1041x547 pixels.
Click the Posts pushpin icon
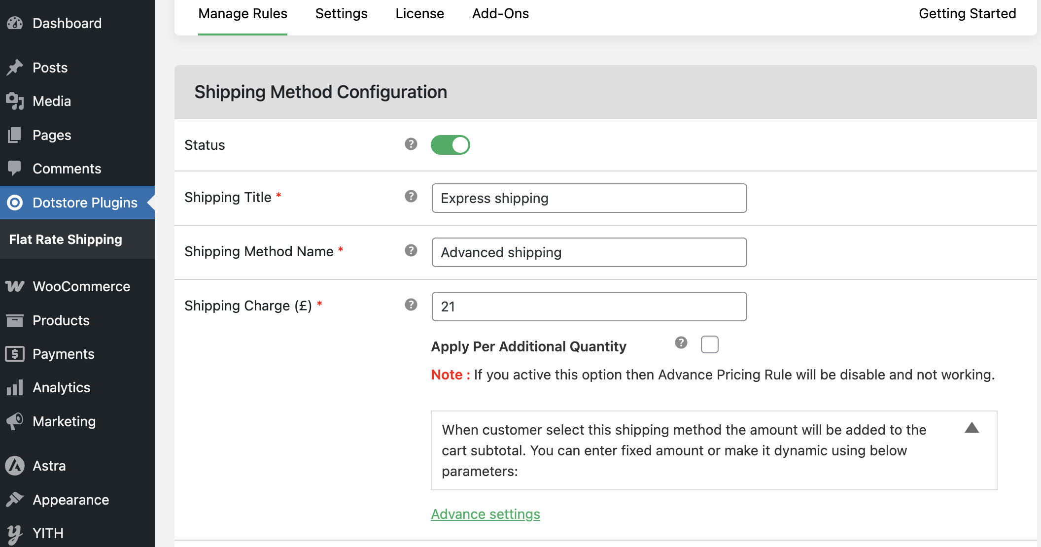tap(15, 68)
